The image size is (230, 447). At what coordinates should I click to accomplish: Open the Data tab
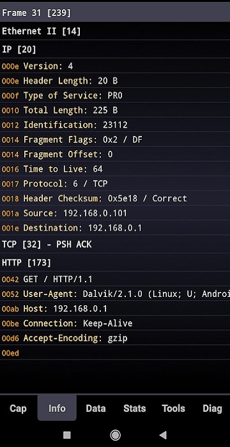96,408
